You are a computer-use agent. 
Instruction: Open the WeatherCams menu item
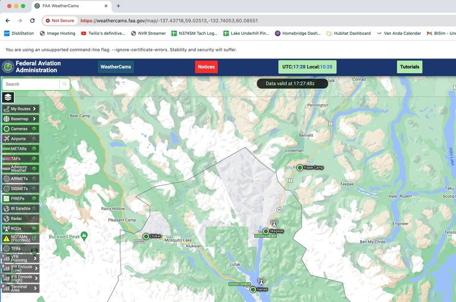pyautogui.click(x=116, y=67)
